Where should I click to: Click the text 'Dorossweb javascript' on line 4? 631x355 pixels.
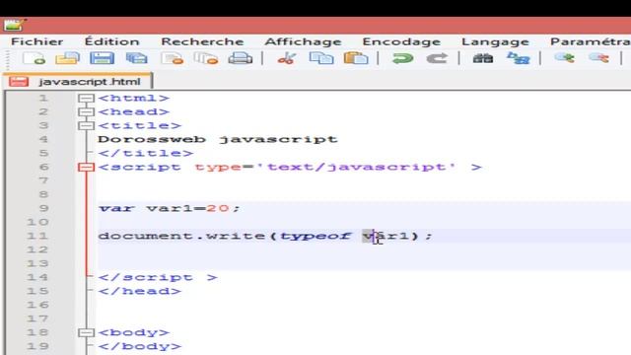218,140
